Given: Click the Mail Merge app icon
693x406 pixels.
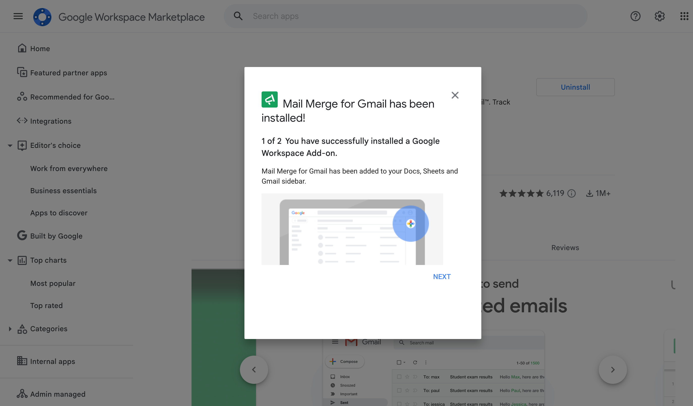Looking at the screenshot, I should 269,99.
